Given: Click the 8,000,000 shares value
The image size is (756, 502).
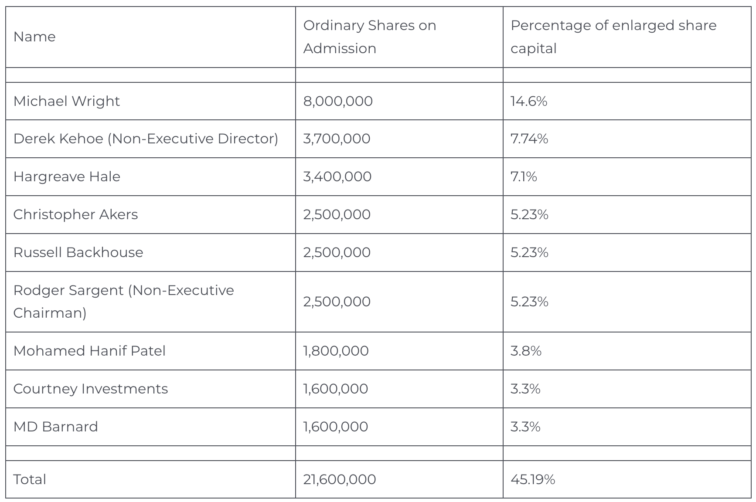Looking at the screenshot, I should (x=338, y=101).
